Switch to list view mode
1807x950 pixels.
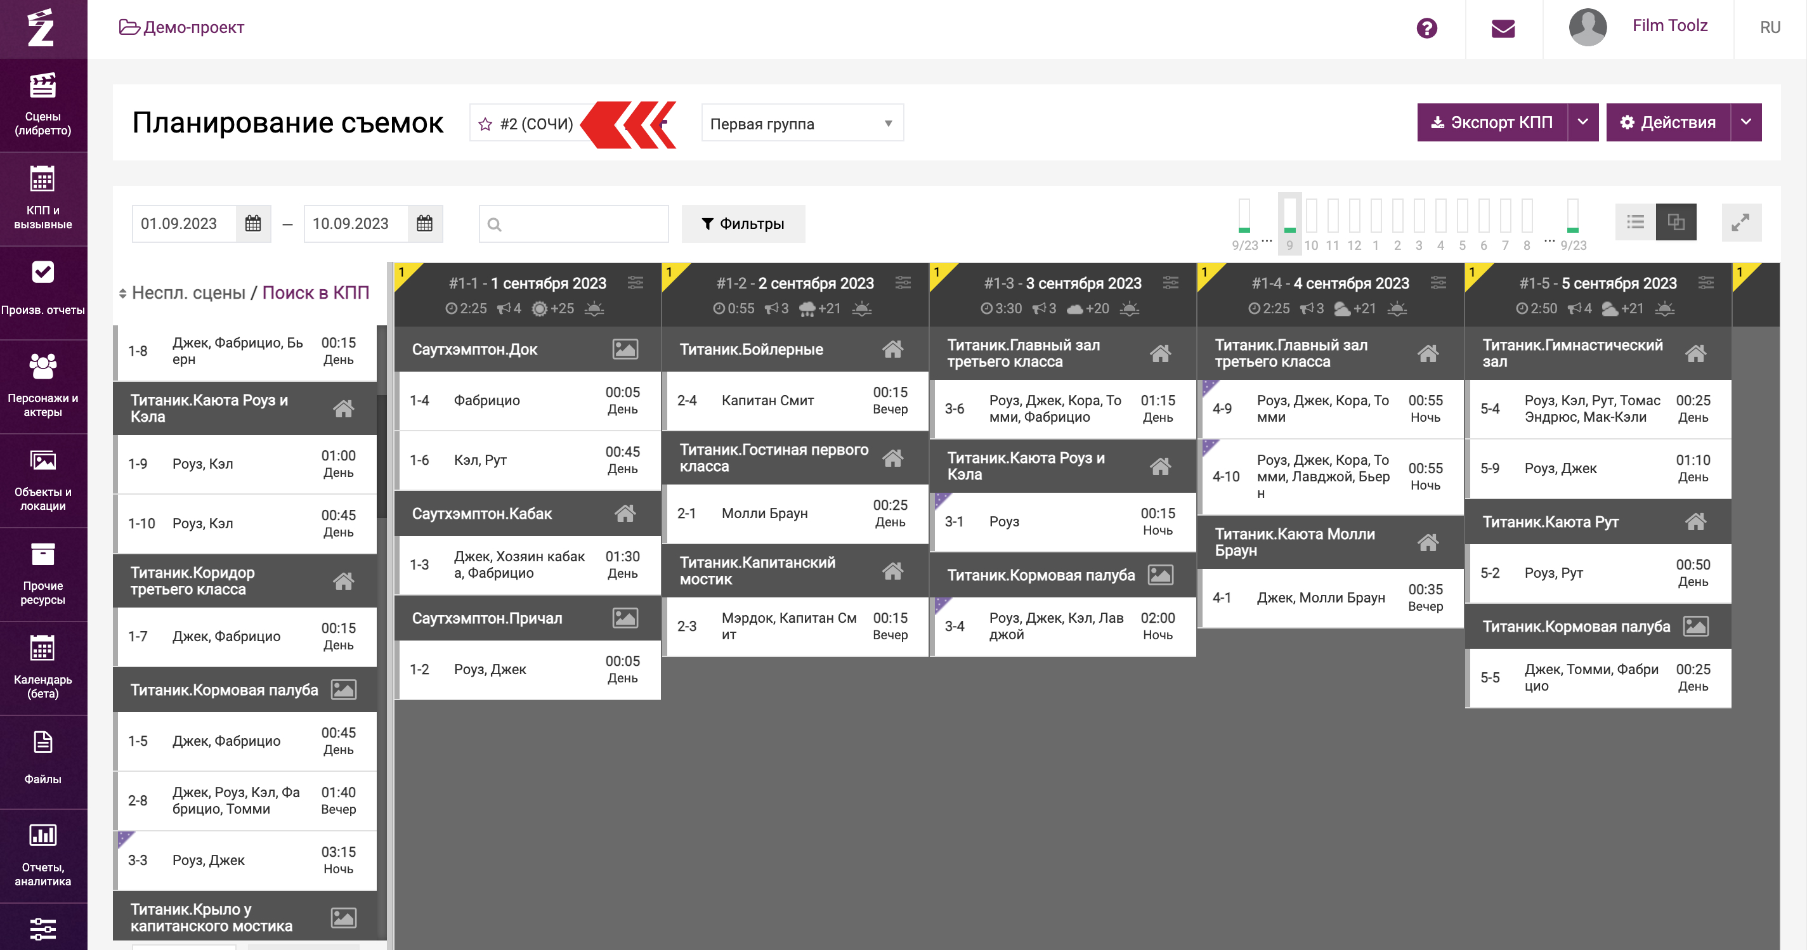(1635, 223)
